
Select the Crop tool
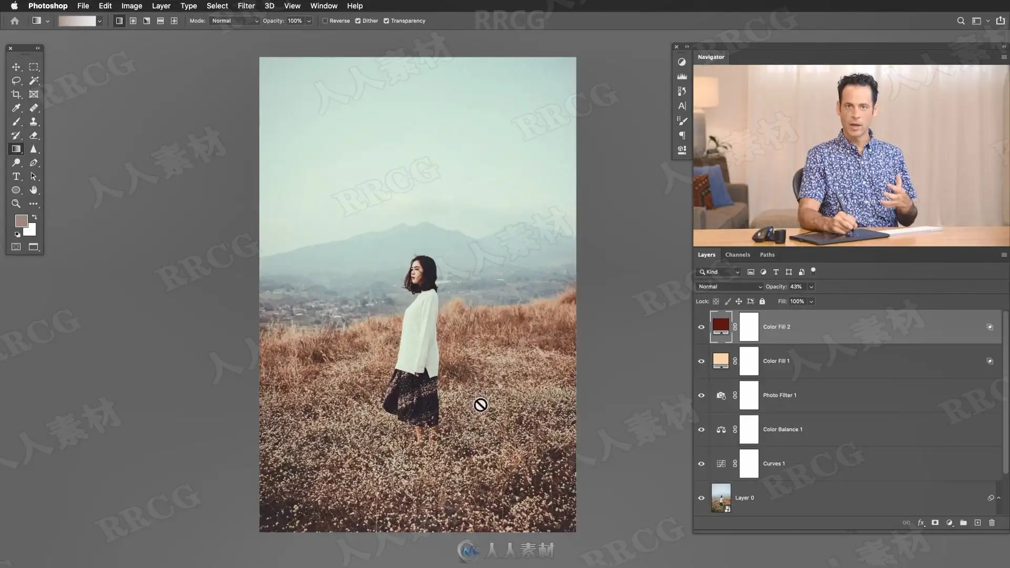[16, 94]
